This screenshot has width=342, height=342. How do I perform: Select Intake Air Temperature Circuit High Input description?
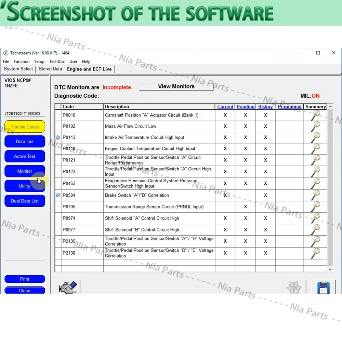[x=144, y=137]
